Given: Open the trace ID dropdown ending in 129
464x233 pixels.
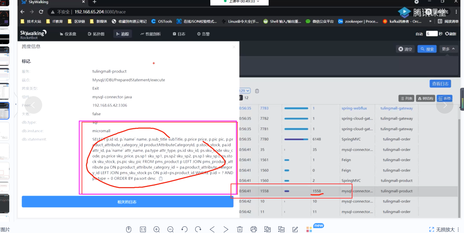Looking at the screenshot, I should point(245,91).
